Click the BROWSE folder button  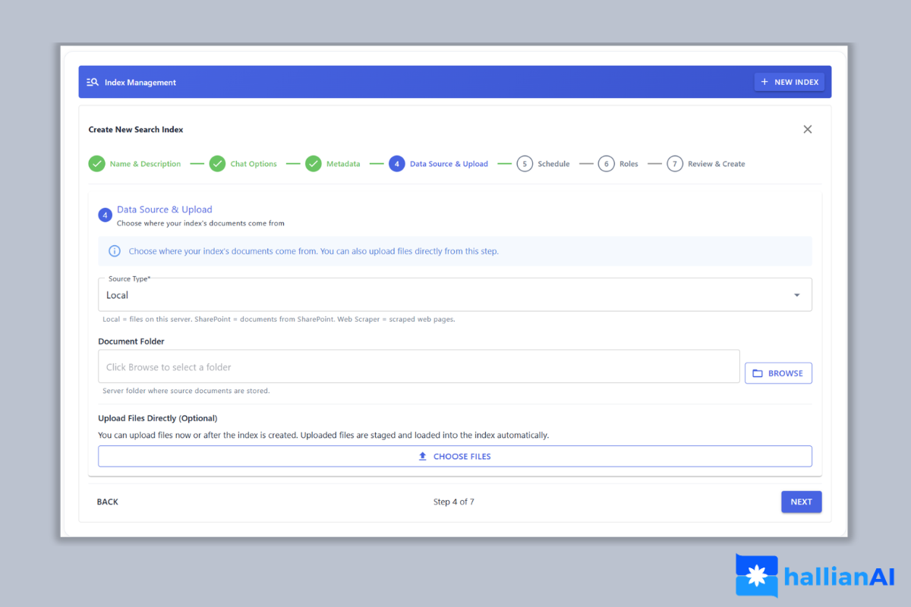tap(778, 373)
